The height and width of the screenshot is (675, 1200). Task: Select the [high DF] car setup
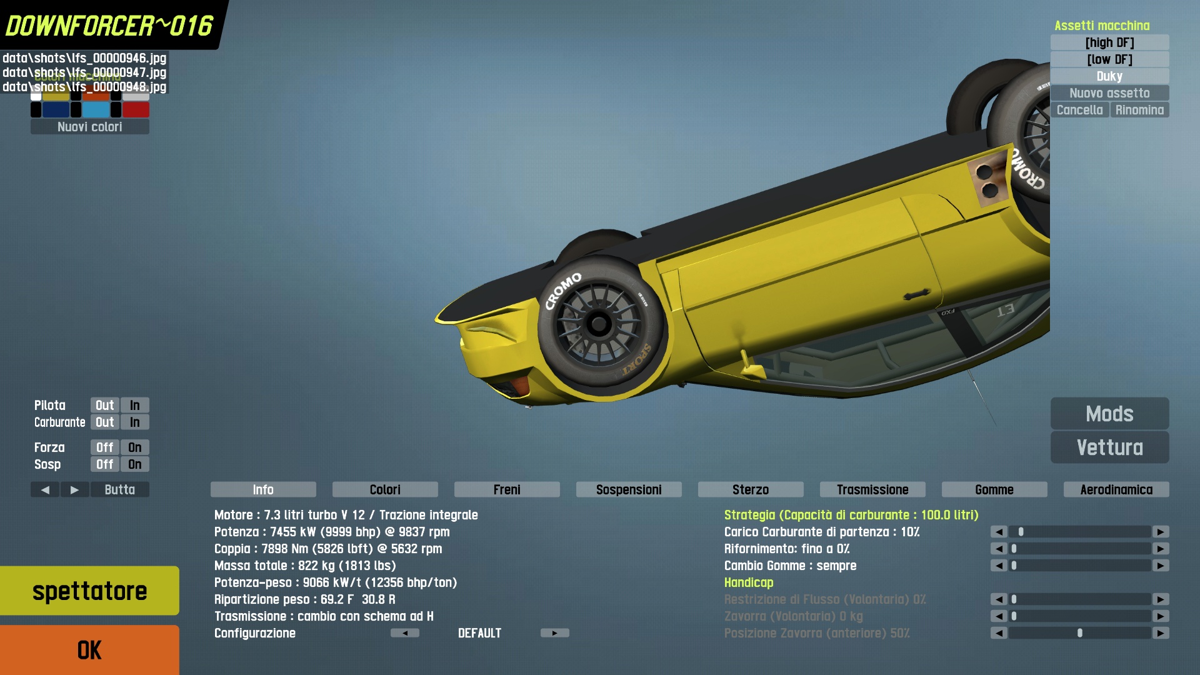pos(1109,42)
